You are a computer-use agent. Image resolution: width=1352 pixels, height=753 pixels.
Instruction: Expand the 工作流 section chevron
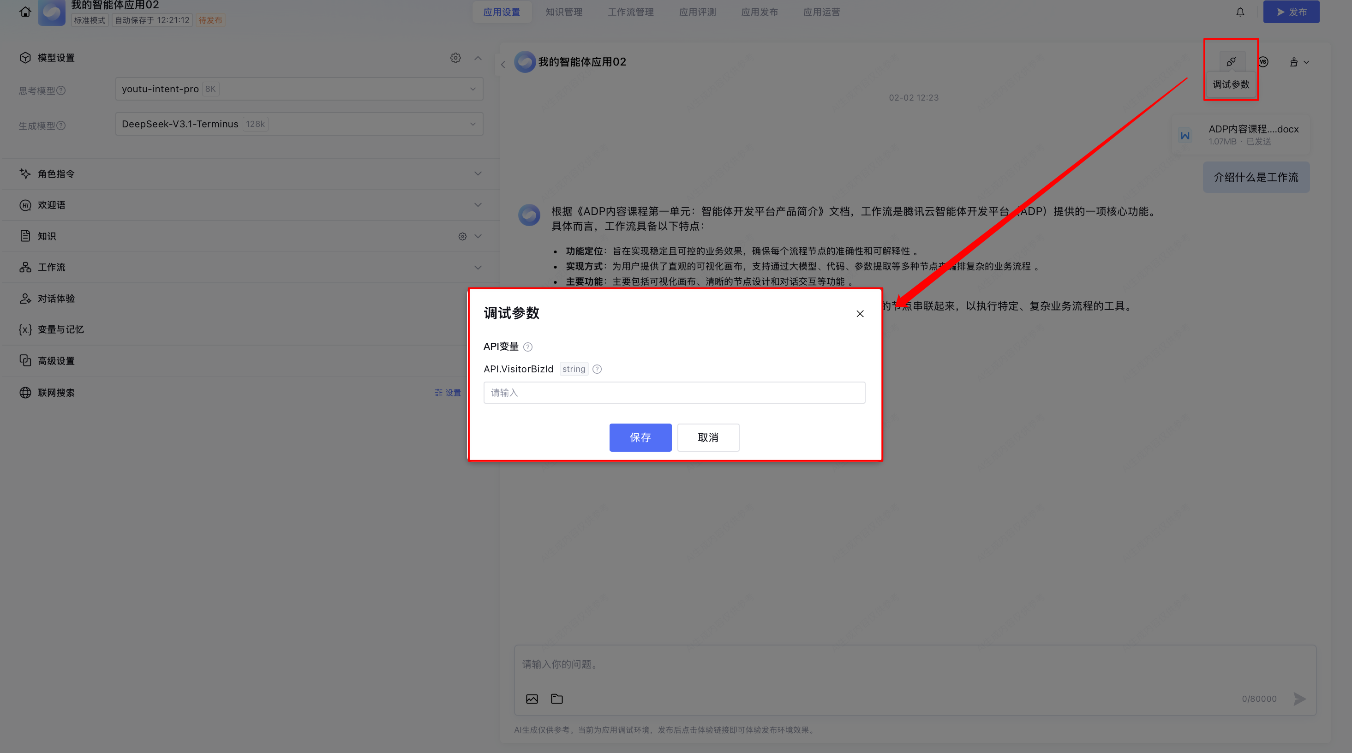pyautogui.click(x=477, y=267)
